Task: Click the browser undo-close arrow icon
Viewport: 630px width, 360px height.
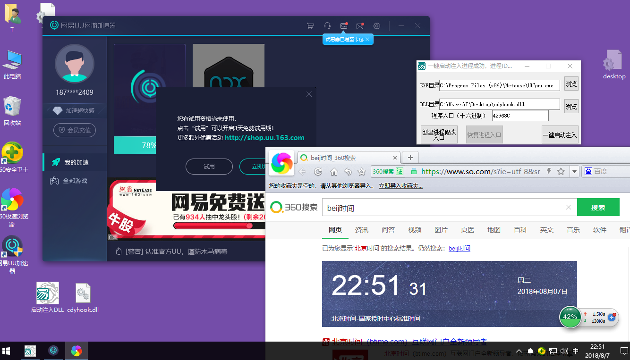Action: pyautogui.click(x=348, y=172)
